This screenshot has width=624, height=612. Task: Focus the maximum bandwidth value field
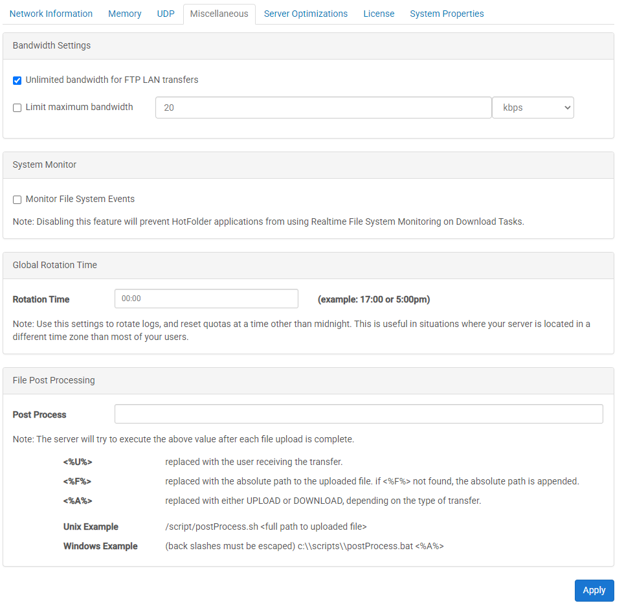tap(324, 108)
